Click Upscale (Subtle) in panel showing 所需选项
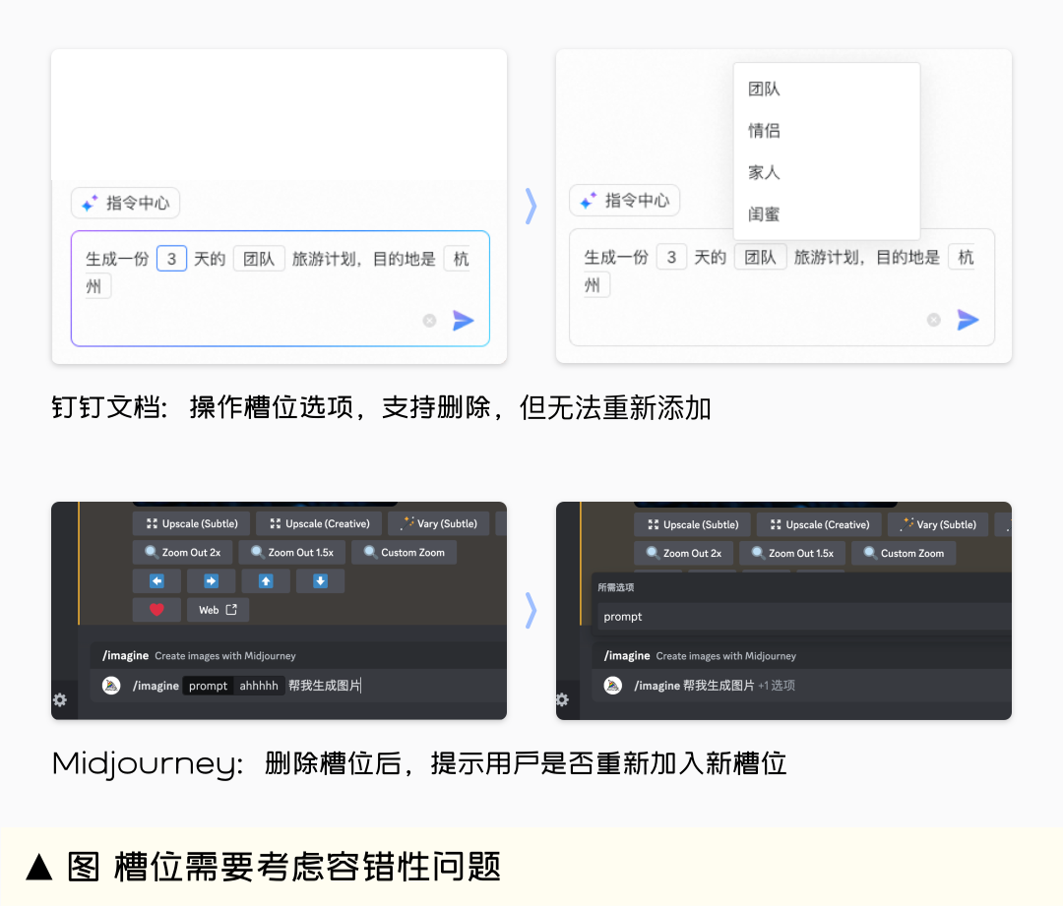The image size is (1063, 906). point(693,524)
